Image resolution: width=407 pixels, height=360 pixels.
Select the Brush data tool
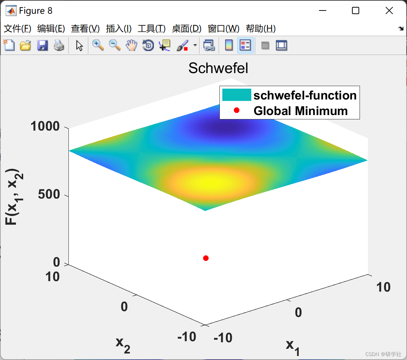tap(182, 45)
